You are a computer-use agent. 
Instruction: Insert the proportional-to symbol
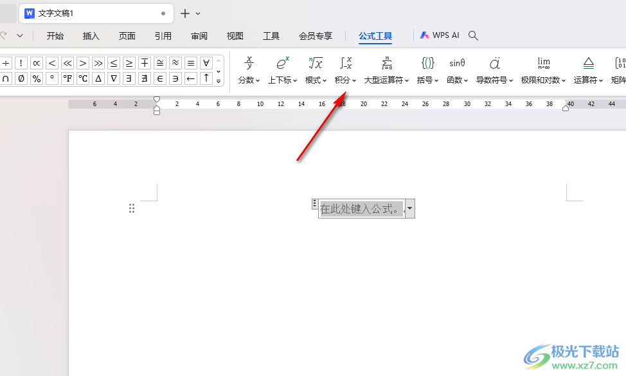(x=37, y=63)
